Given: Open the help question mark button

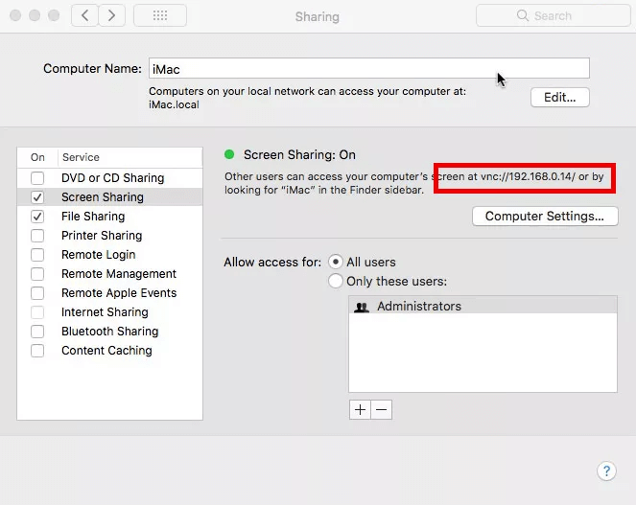Looking at the screenshot, I should (x=606, y=471).
